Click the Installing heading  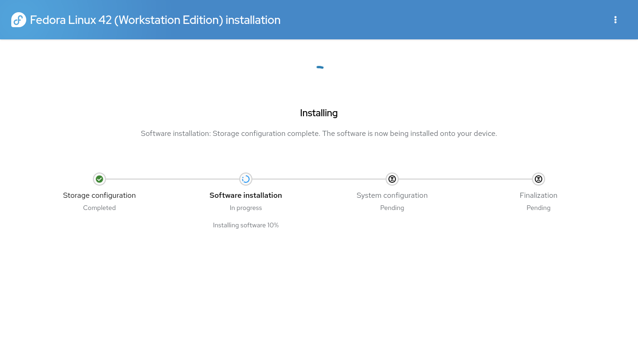click(x=319, y=113)
